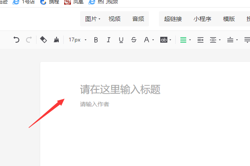Toggle italic formatting
The height and width of the screenshot is (166, 250).
coord(108,40)
